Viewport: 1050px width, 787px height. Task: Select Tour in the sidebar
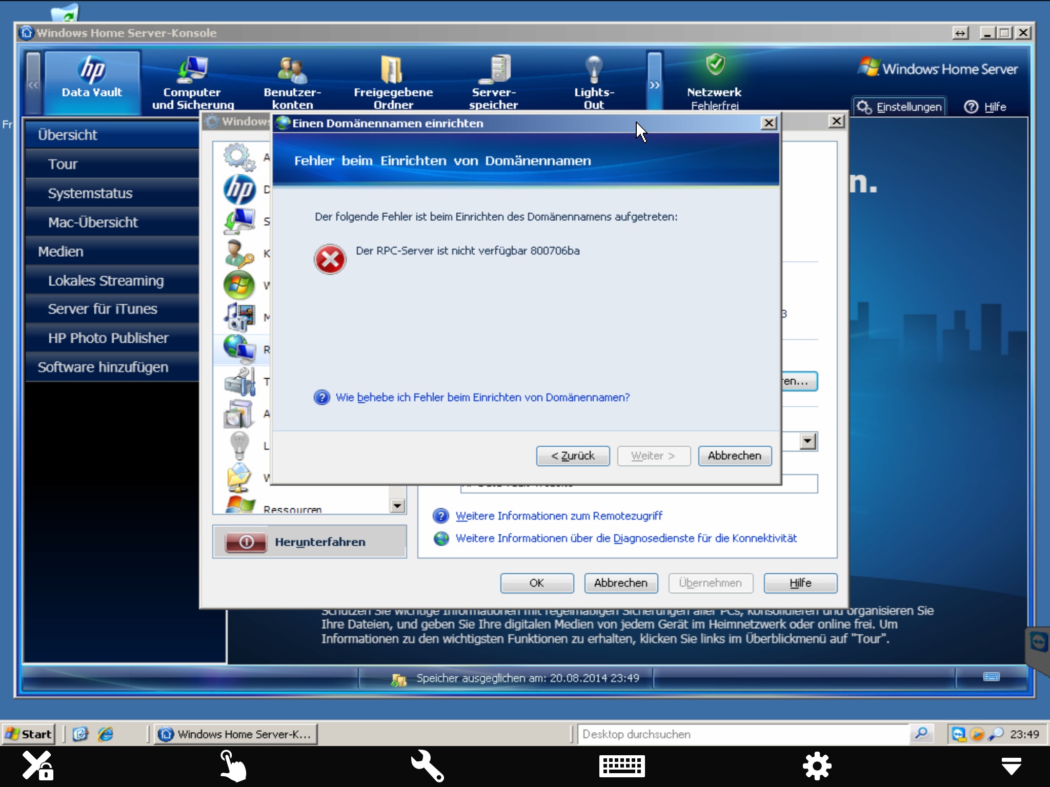point(112,164)
